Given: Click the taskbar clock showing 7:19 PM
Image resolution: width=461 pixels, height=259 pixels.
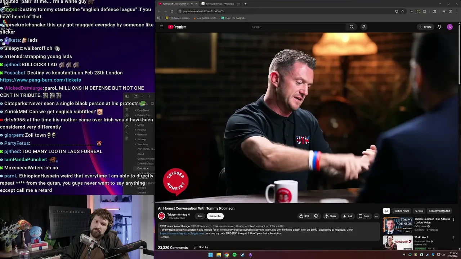Looking at the screenshot, I should (453, 255).
